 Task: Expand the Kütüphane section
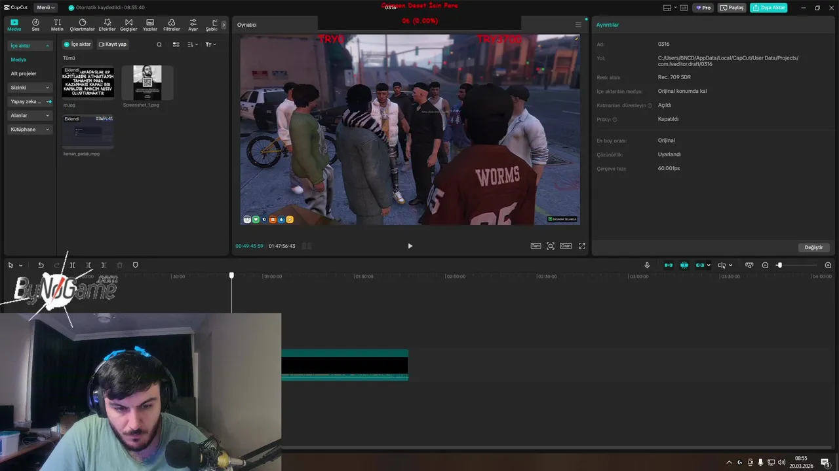point(29,130)
